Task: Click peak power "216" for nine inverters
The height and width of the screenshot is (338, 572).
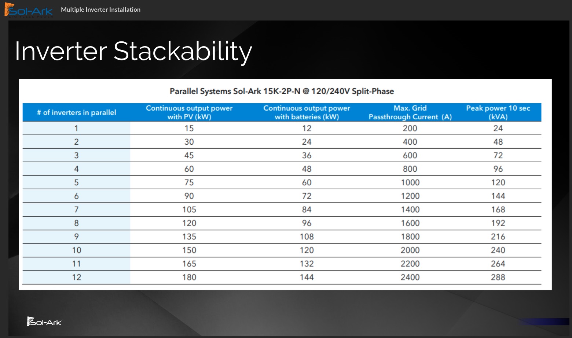Action: click(x=498, y=237)
